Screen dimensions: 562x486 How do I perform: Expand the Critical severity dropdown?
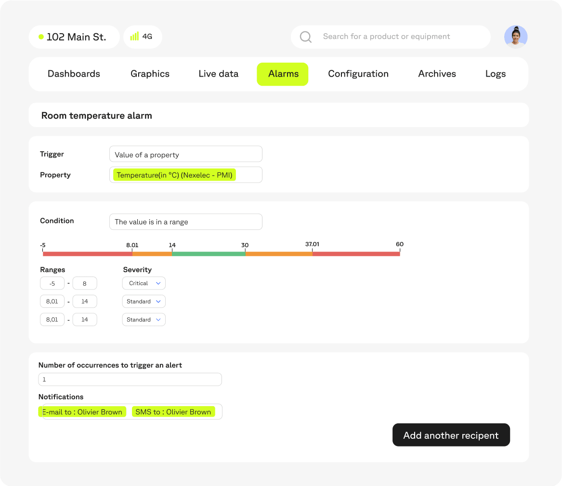[144, 283]
